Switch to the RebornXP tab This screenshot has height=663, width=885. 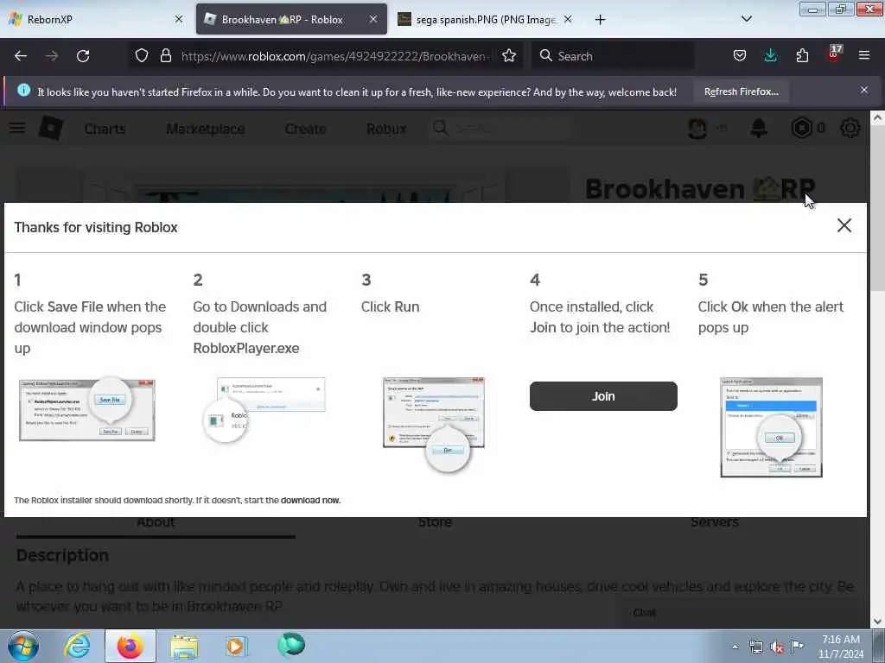[95, 19]
